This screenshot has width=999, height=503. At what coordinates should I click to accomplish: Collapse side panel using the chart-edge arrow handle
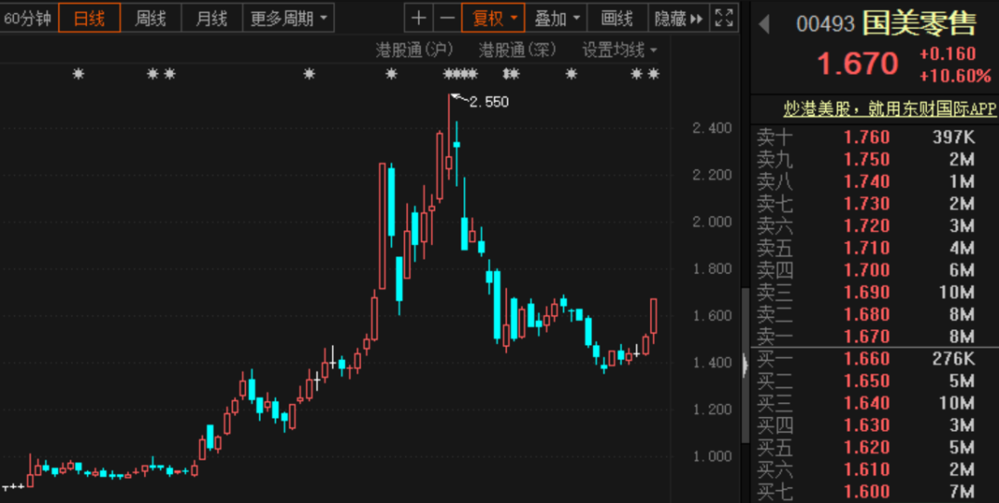point(745,365)
